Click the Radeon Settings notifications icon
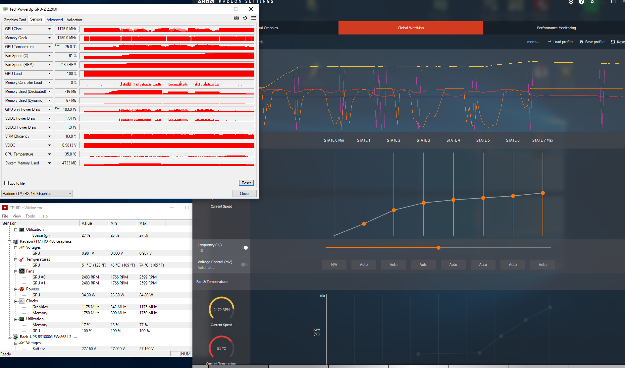Screen dimensions: 625x368 pyautogui.click(x=571, y=2)
